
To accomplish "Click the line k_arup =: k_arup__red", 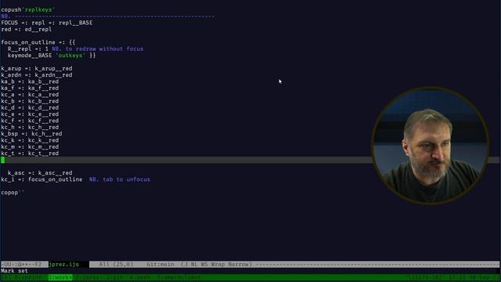I will coord(37,69).
